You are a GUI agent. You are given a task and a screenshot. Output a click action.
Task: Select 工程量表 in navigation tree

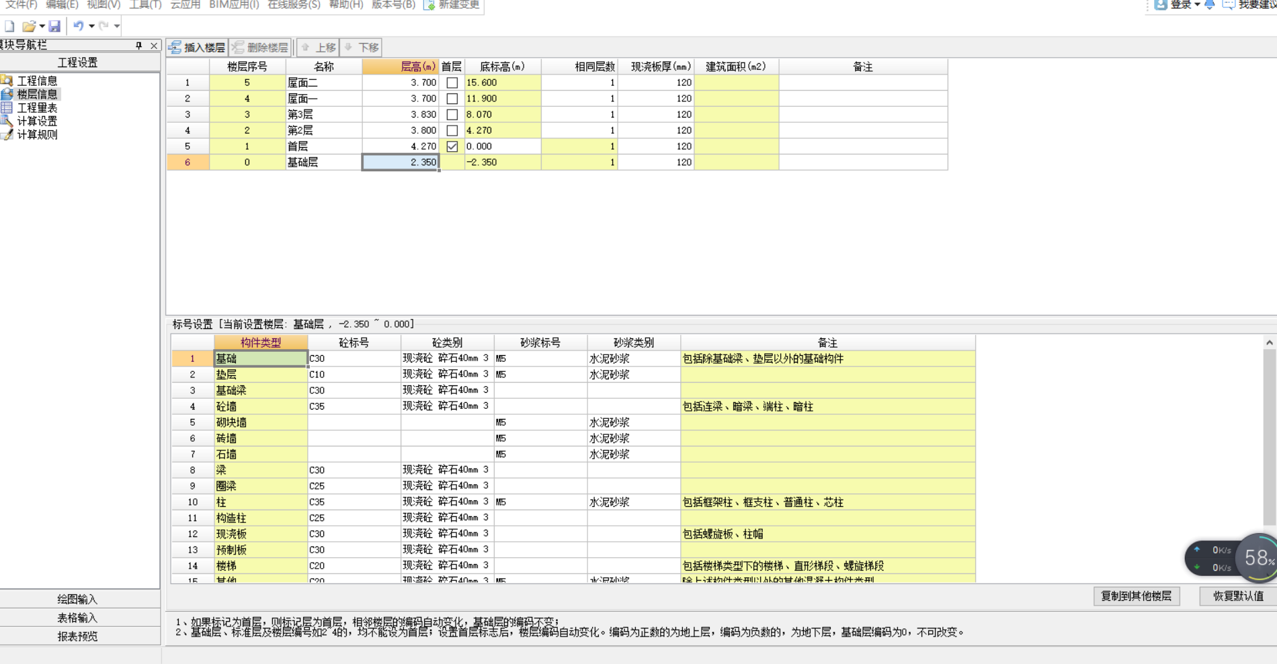pyautogui.click(x=37, y=107)
